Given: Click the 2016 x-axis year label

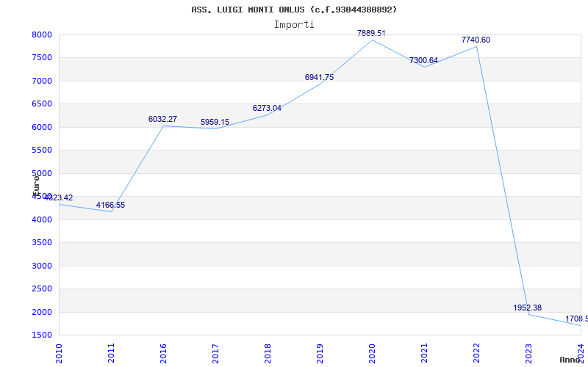Looking at the screenshot, I should point(163,353).
